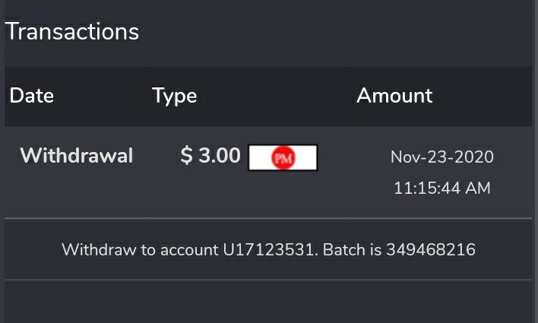Click the red Perfect Money PM icon
The image size is (538, 323).
[283, 158]
